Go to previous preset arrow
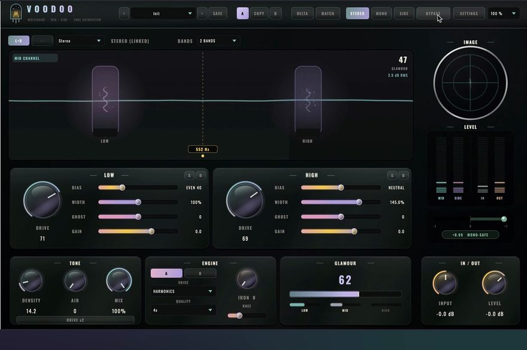527x350 pixels. pyautogui.click(x=124, y=13)
